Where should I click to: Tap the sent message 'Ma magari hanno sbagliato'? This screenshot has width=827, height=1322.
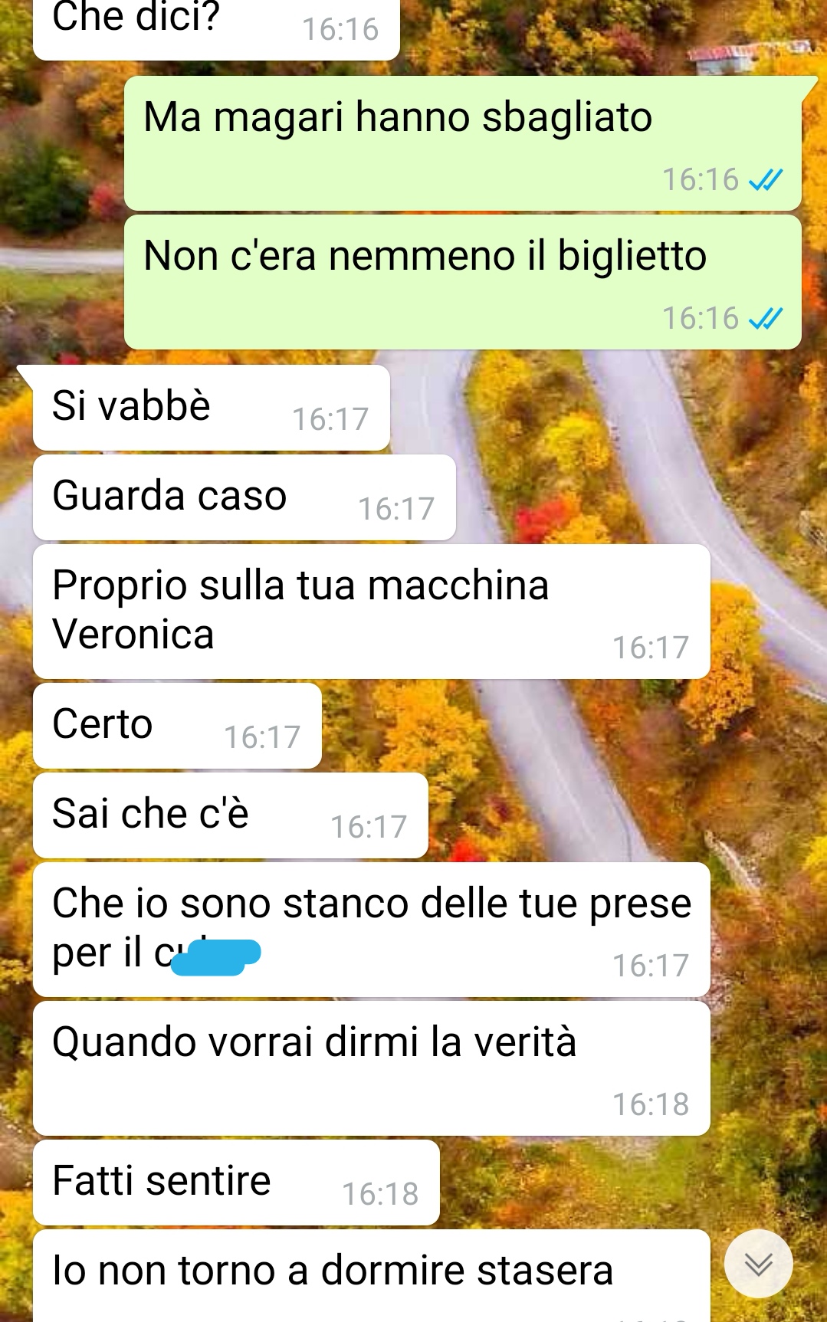[463, 143]
